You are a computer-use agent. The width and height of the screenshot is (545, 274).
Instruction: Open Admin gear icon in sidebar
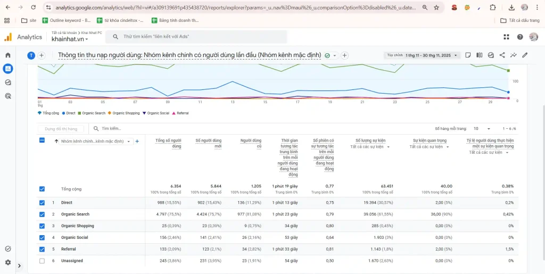click(8, 262)
